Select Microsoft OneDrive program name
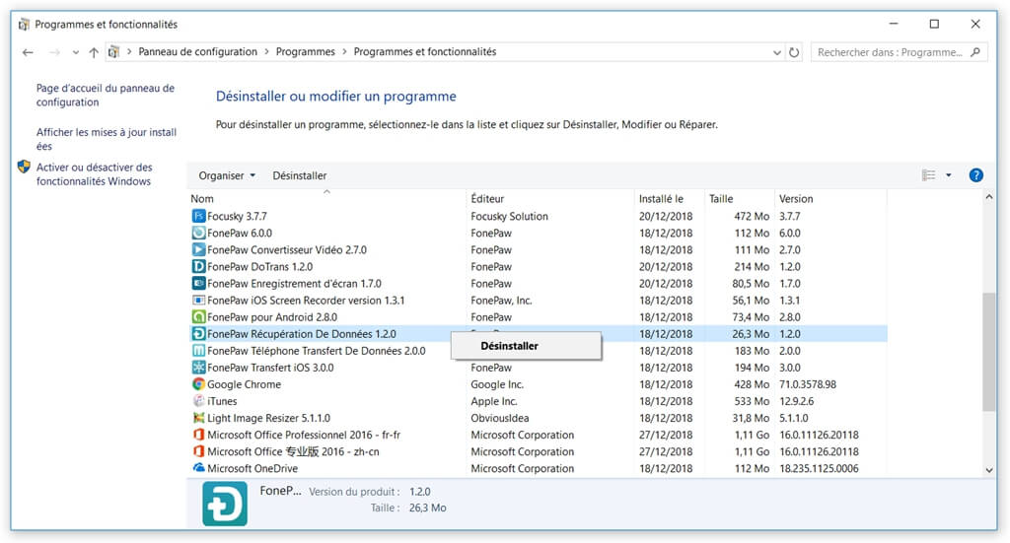This screenshot has width=1010, height=543. pos(252,468)
